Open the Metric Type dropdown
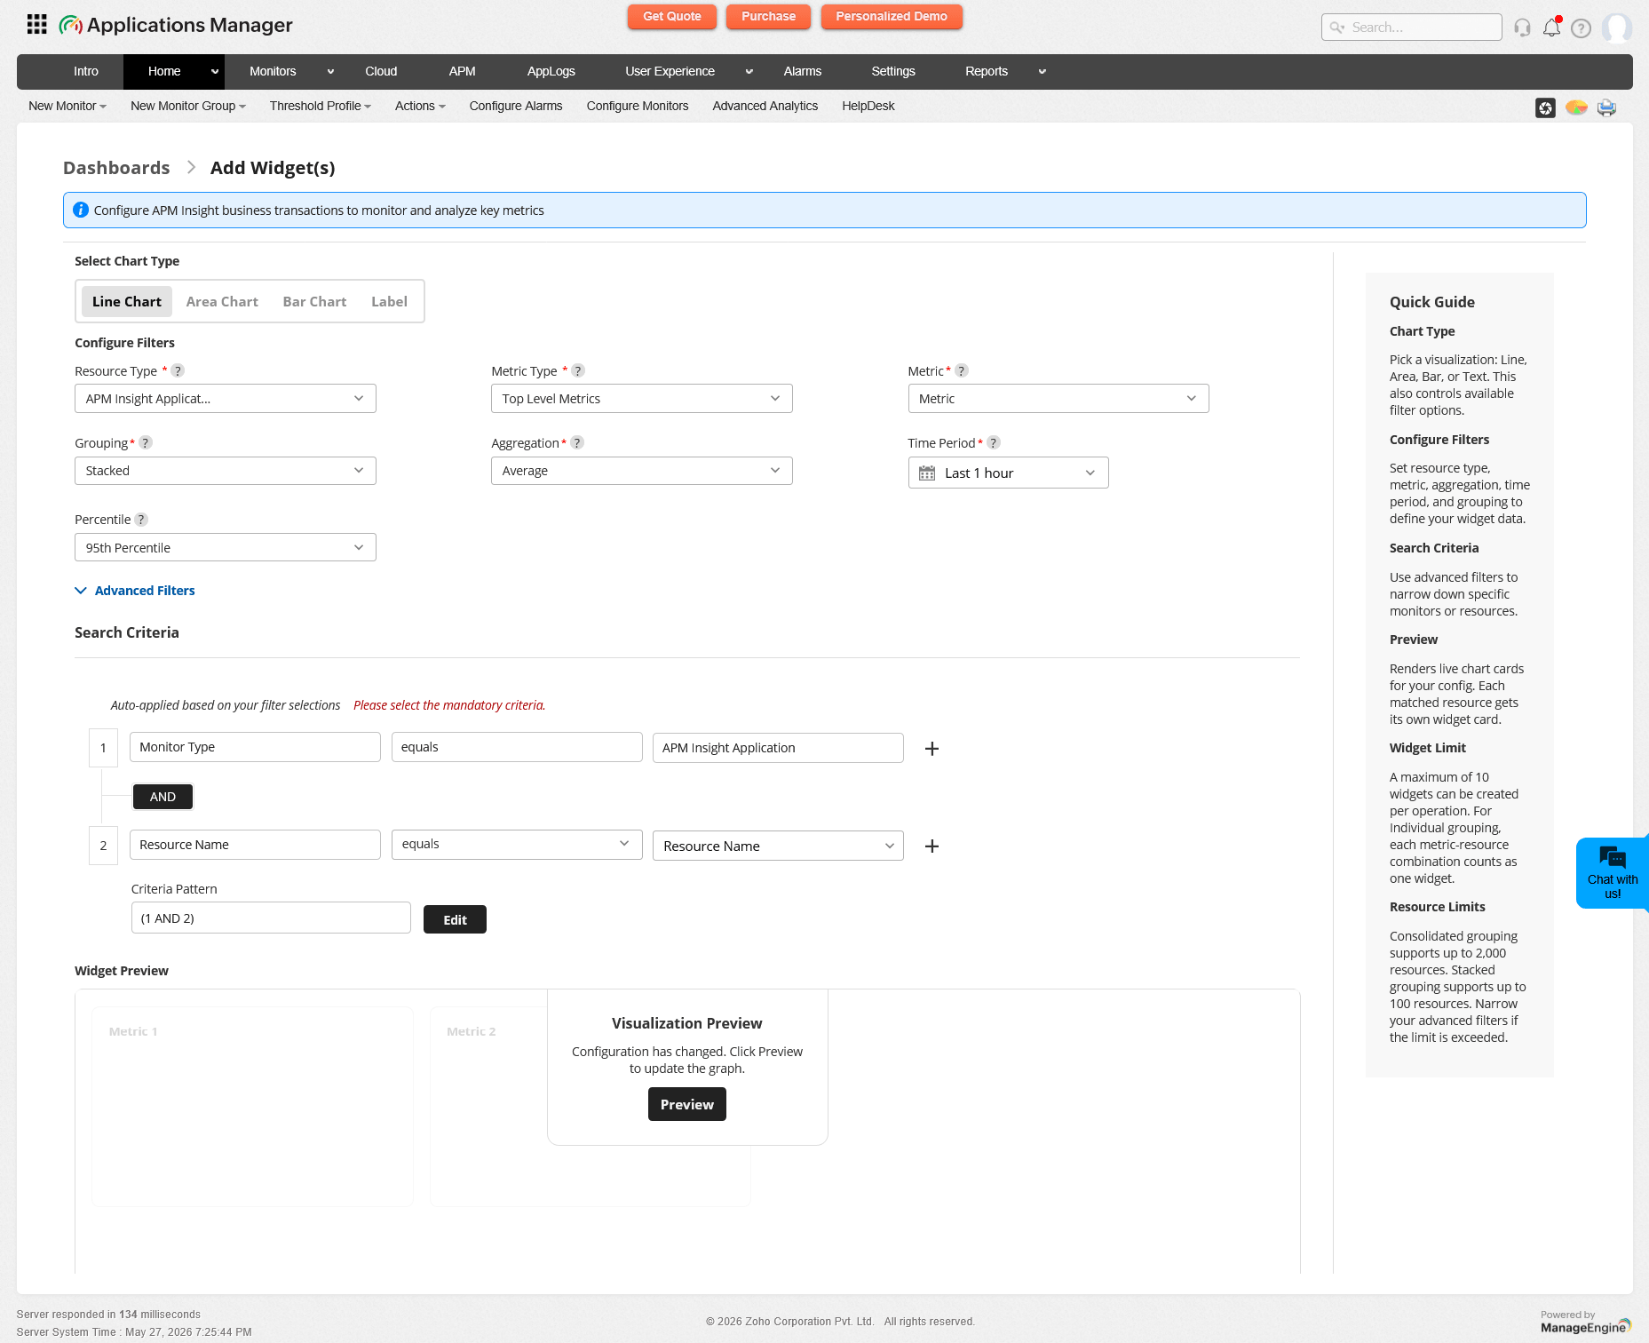 coord(642,399)
